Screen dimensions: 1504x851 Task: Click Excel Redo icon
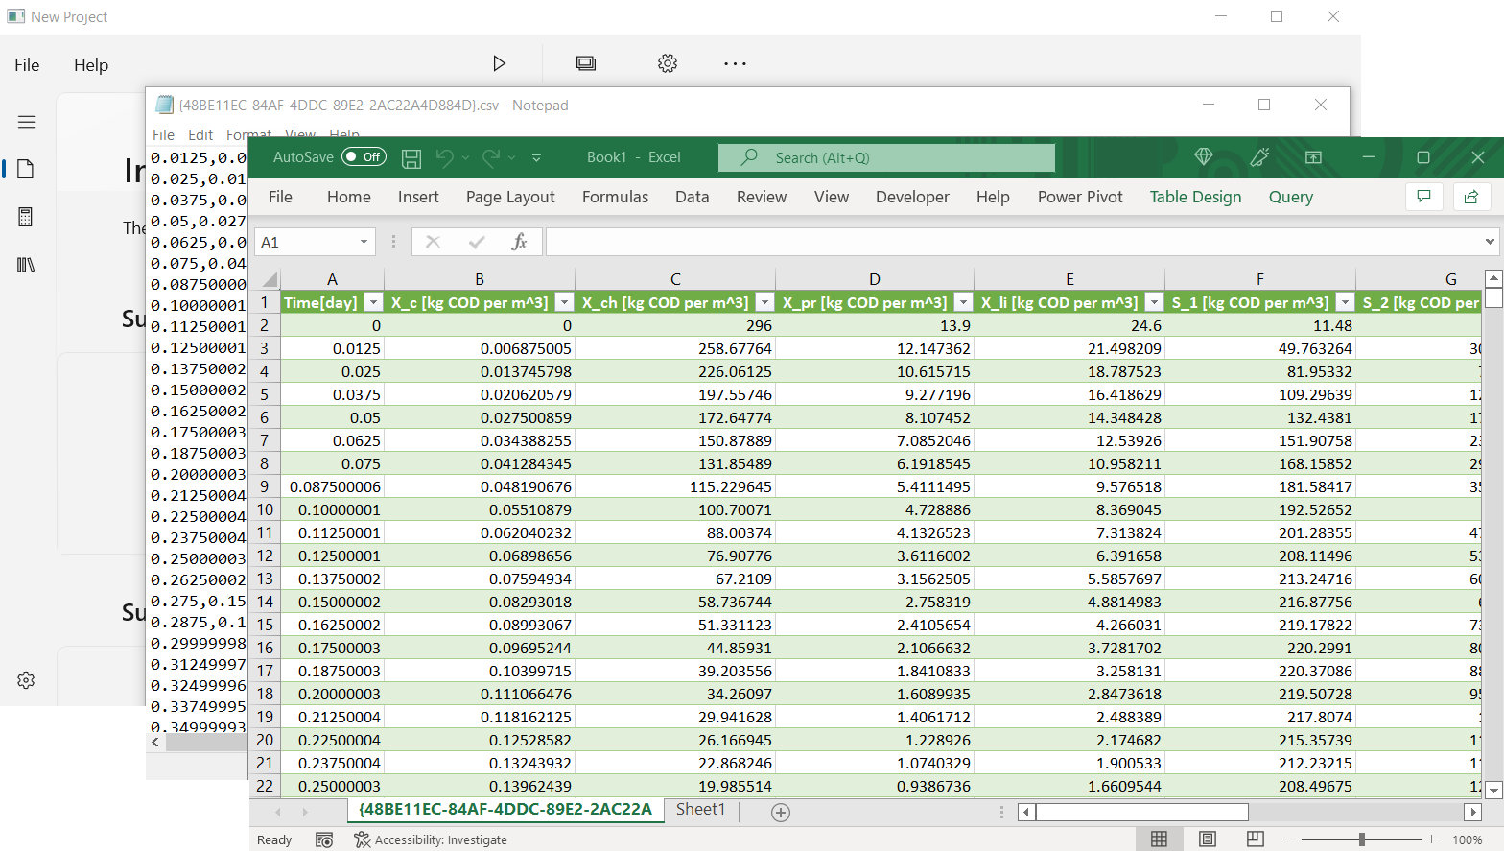point(491,157)
